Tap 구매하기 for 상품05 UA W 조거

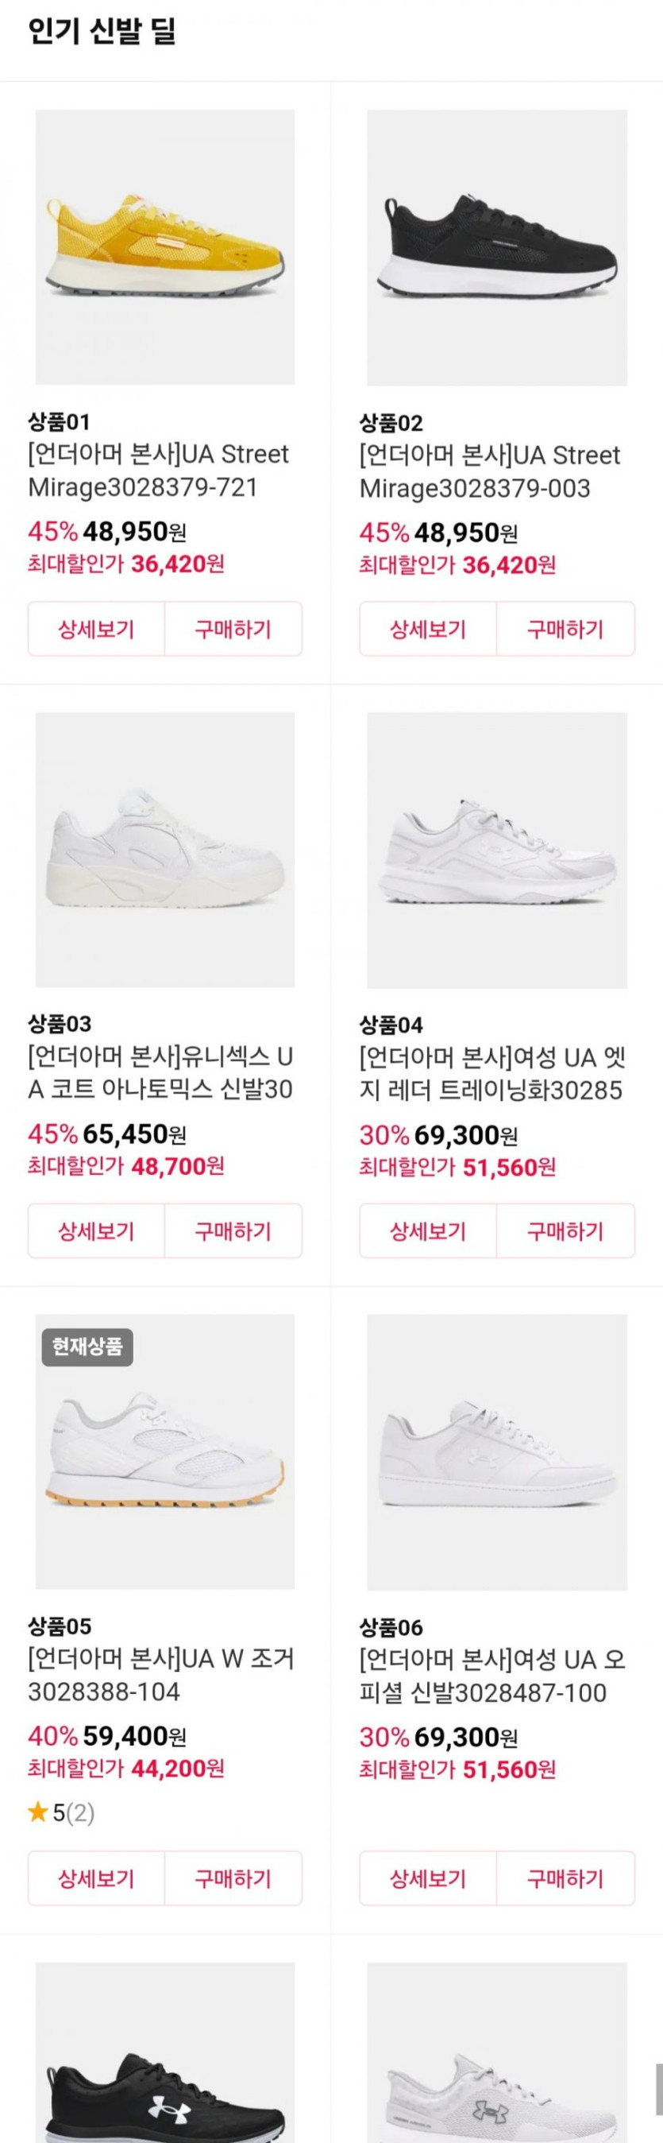tap(233, 1878)
